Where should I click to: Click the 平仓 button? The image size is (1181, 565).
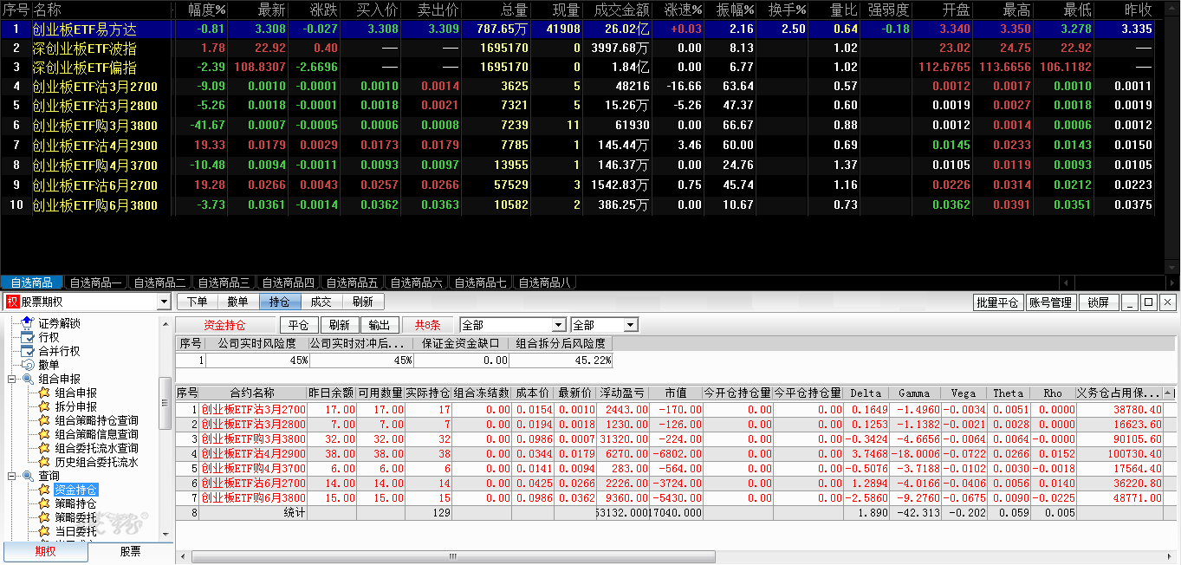click(298, 325)
